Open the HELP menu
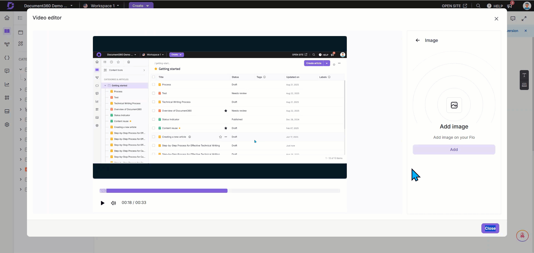Viewport: 534px width, 253px height. 495,6
